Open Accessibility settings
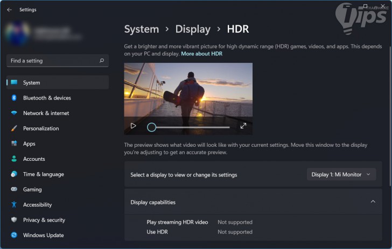 point(58,204)
